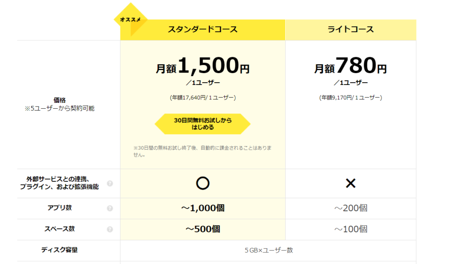Screen dimensions: 450x264
Task: Select the スタンダードコース column header
Action: click(203, 30)
